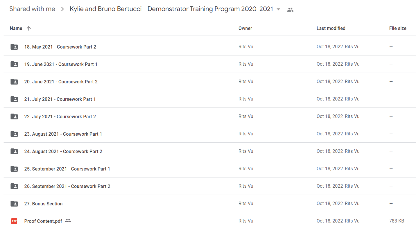Viewport: 416px width, 226px height.
Task: Select the folder icon next to 21. July 2021
Action: coord(14,99)
